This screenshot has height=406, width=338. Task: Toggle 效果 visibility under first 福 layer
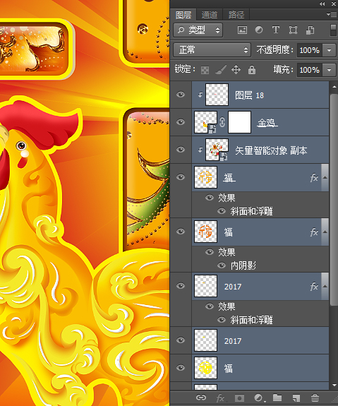pos(210,198)
